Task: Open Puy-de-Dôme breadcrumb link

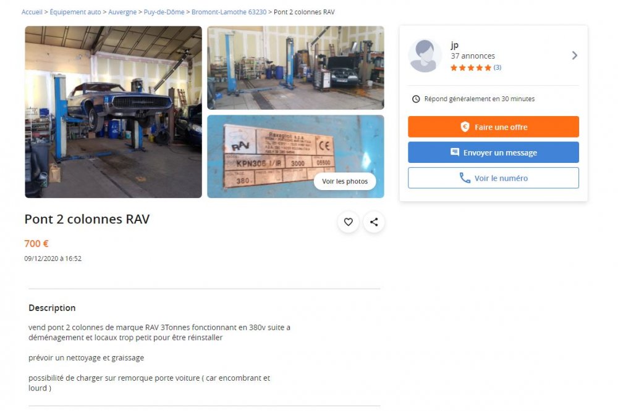Action: (x=164, y=12)
